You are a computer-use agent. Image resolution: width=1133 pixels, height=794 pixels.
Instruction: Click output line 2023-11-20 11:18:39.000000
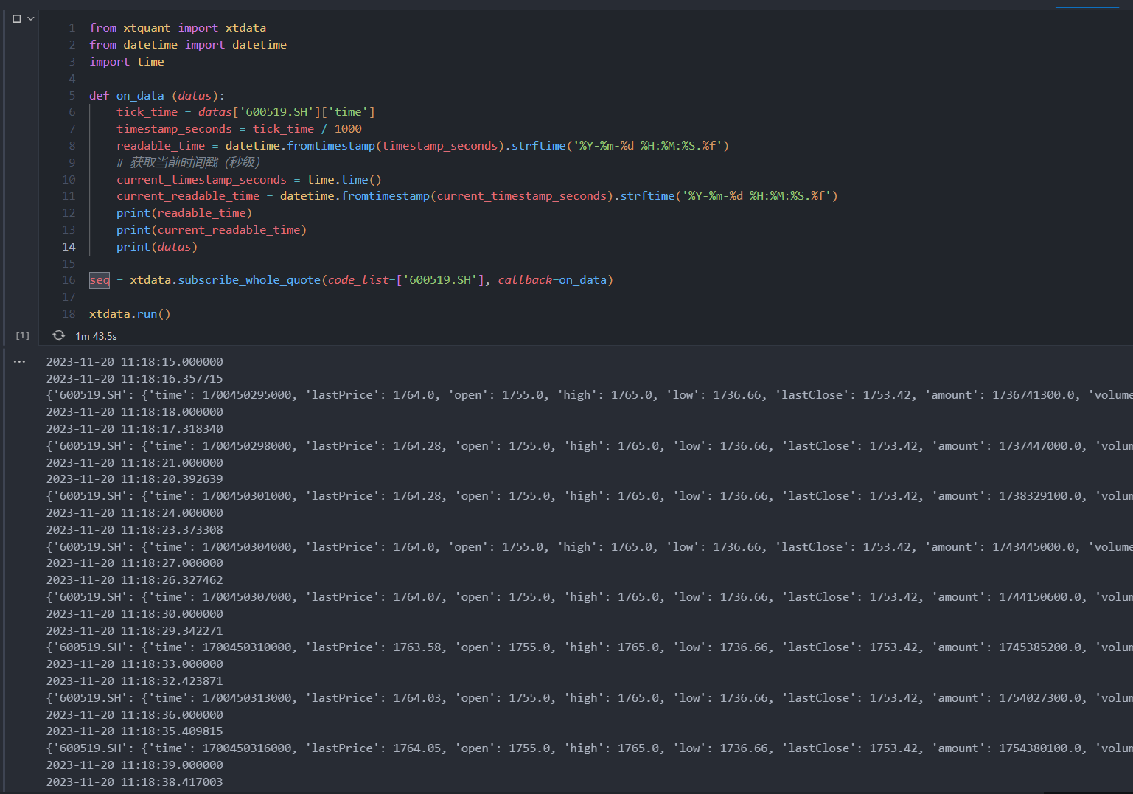coord(135,765)
